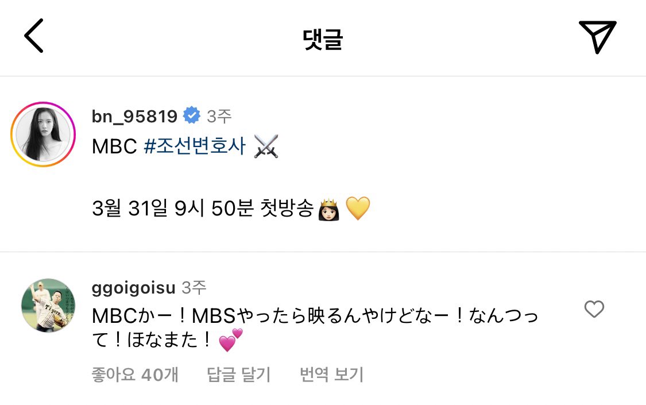Open bn_95819's story profile picture
This screenshot has height=405, width=646.
43,134
